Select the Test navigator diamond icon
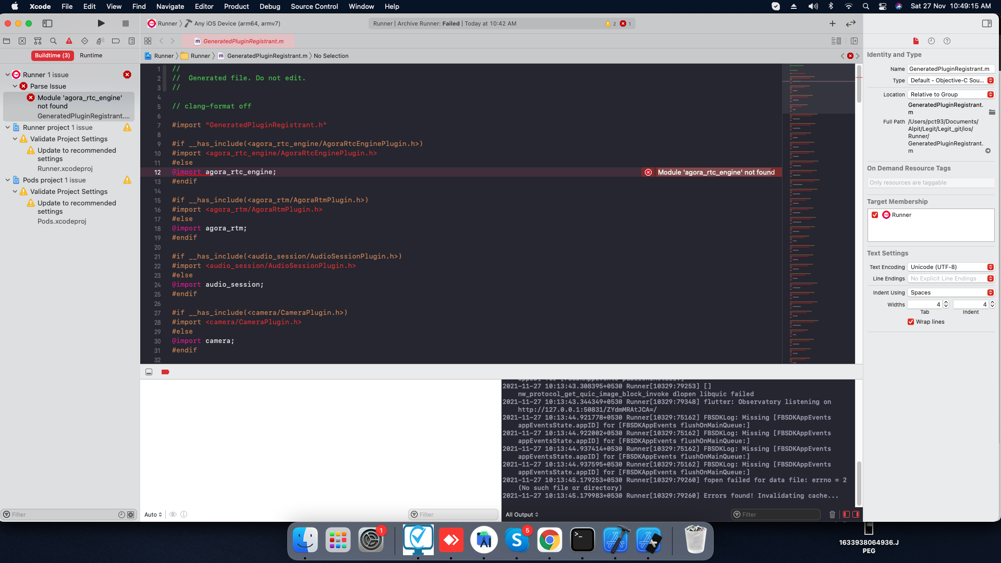The width and height of the screenshot is (1001, 563). click(x=84, y=41)
